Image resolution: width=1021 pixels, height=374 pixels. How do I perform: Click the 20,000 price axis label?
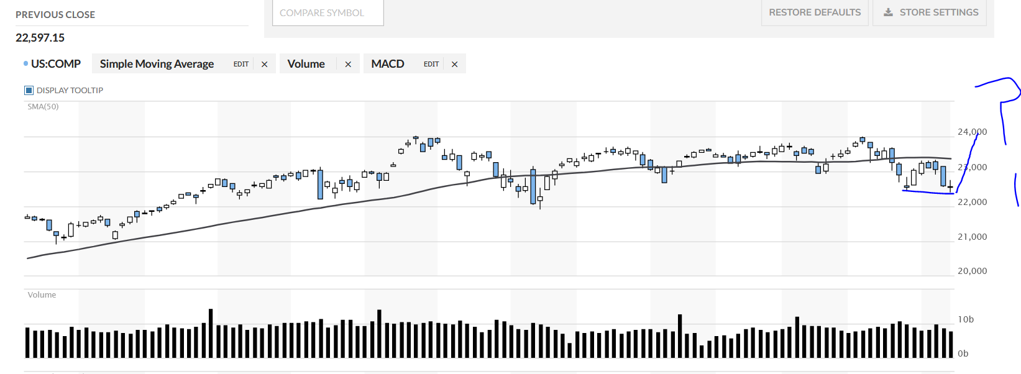click(x=972, y=271)
